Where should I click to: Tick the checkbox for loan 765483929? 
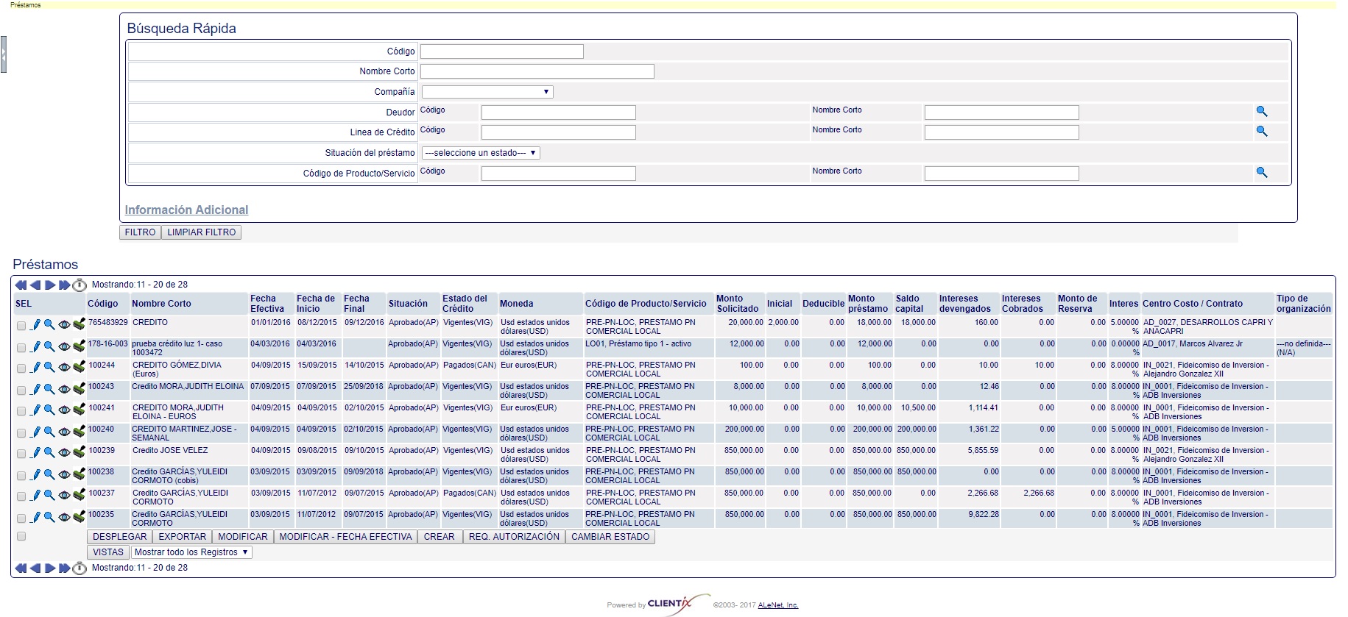(x=21, y=326)
